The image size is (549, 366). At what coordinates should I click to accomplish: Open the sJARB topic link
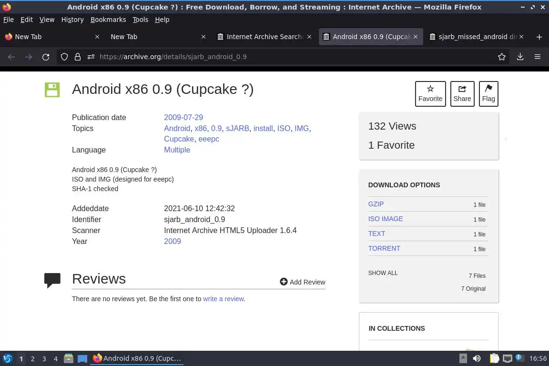click(237, 128)
